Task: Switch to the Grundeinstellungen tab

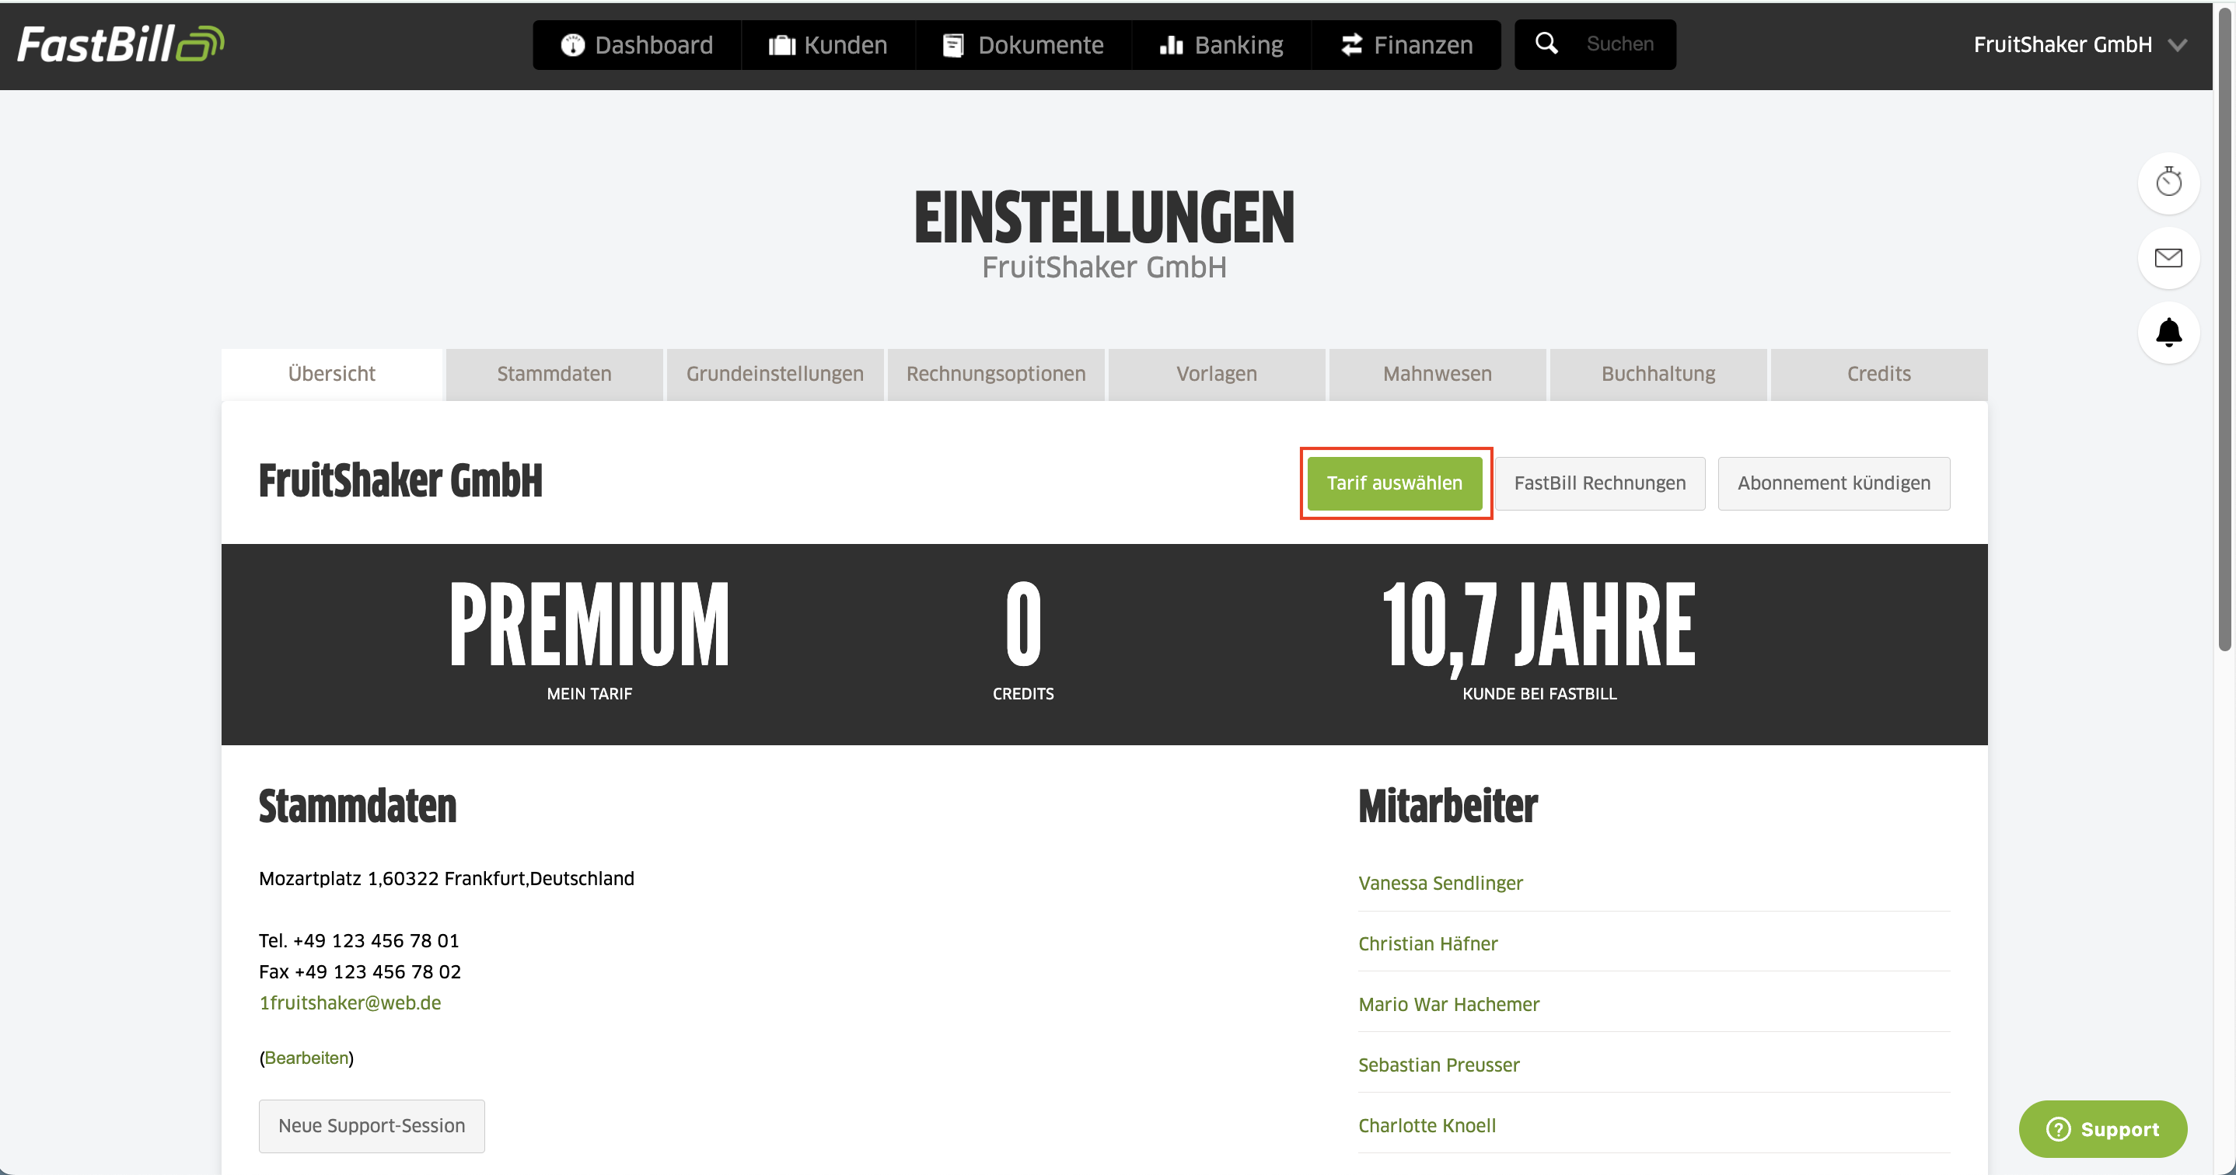Action: pos(775,374)
